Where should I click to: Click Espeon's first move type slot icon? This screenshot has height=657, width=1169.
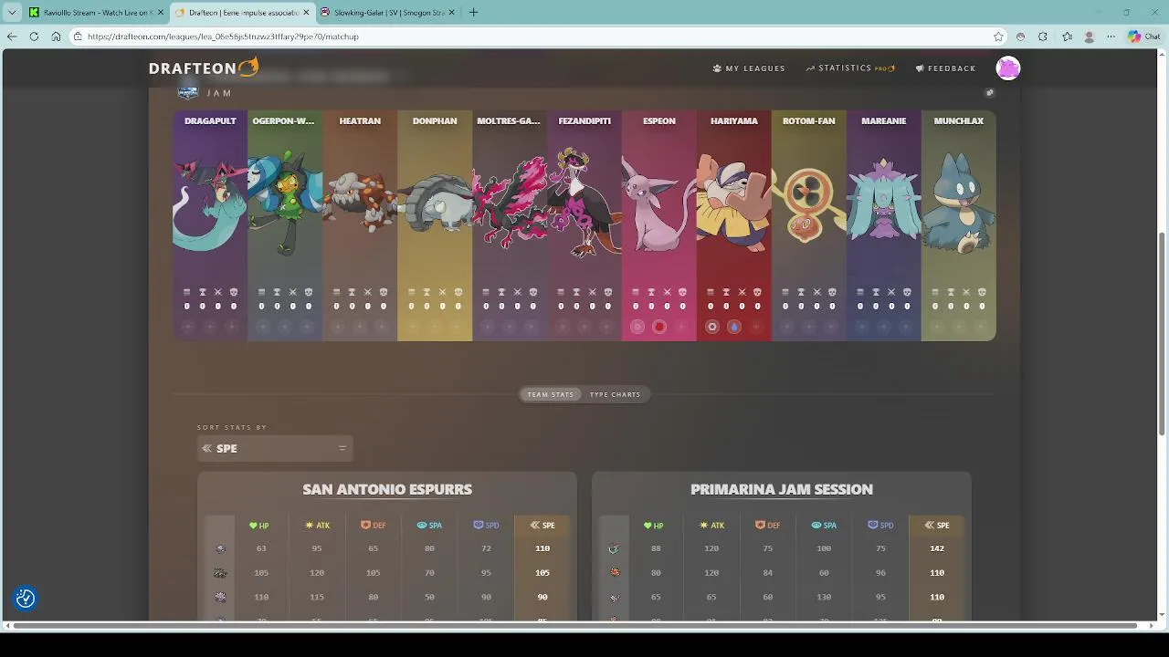click(637, 327)
